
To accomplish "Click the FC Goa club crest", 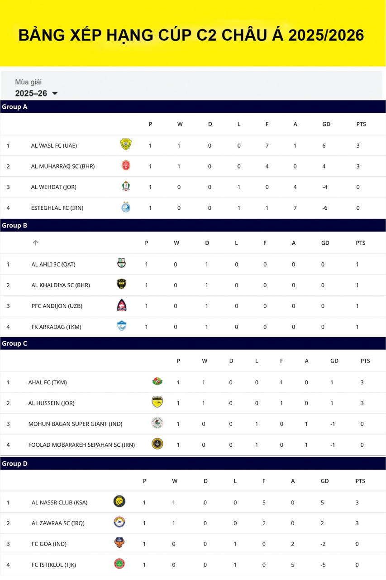I will tap(119, 543).
